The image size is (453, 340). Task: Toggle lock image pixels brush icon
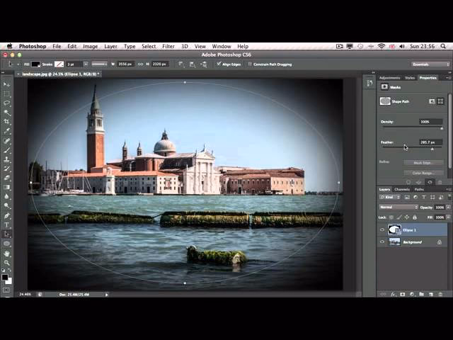[399, 217]
